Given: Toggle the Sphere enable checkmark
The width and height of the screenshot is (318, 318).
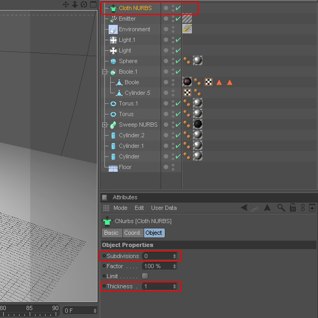Looking at the screenshot, I should coord(178,61).
